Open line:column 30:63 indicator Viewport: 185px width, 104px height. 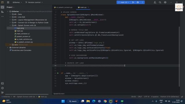click(134, 97)
